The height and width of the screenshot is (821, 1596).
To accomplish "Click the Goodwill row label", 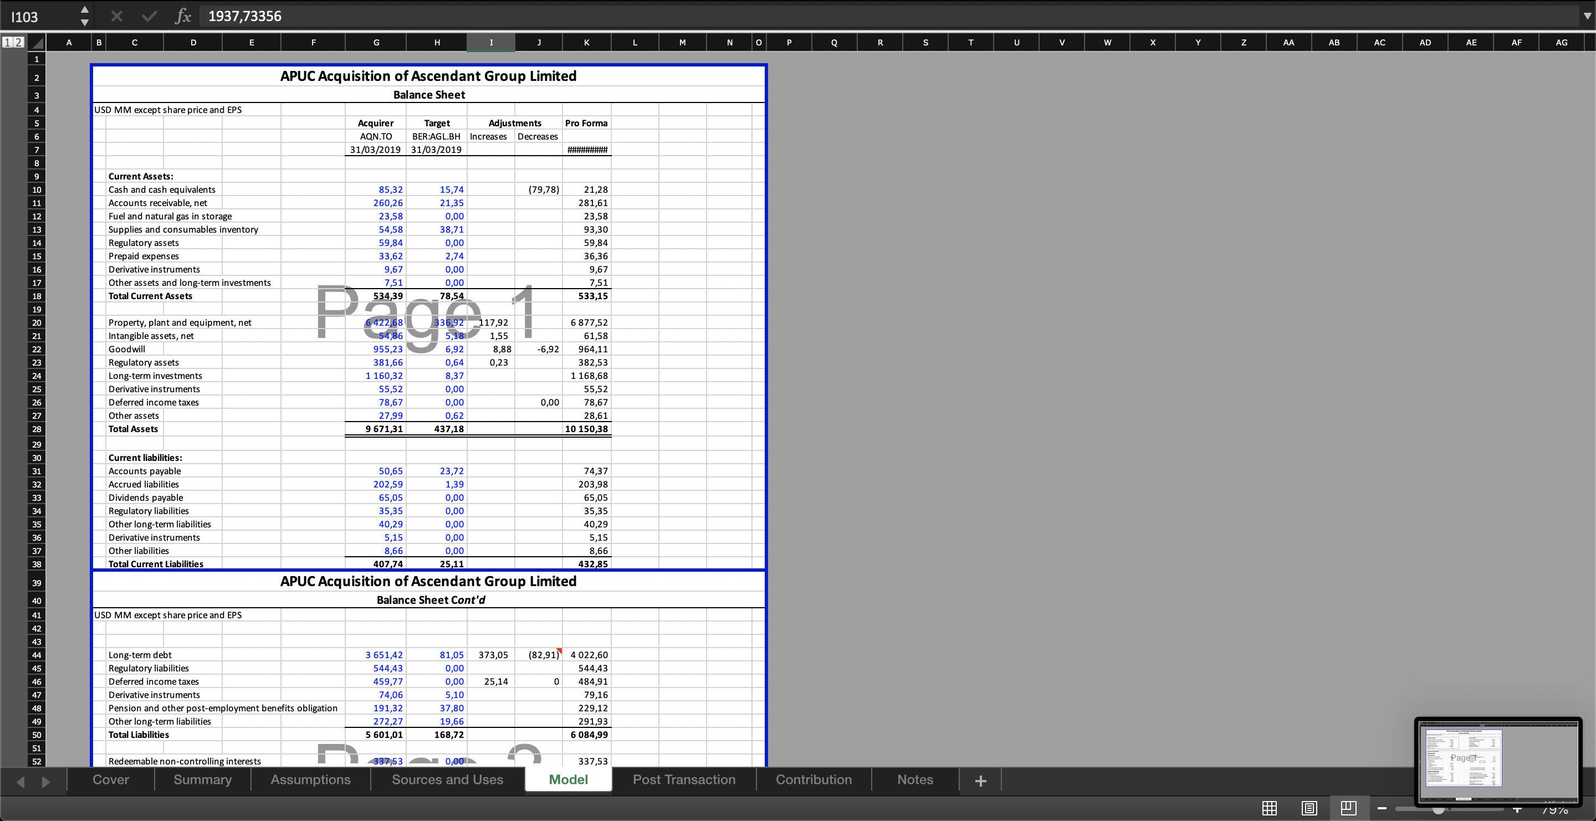I will tap(127, 349).
